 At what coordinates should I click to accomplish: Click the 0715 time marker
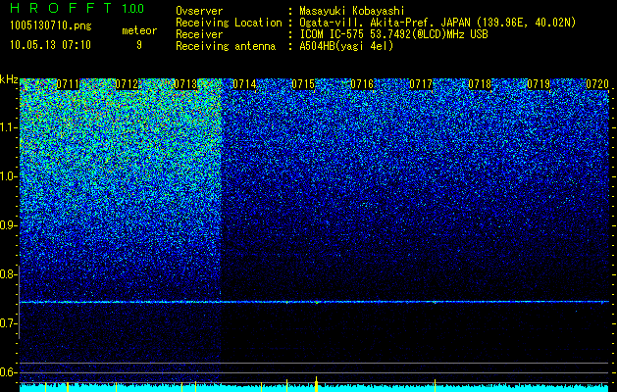303,84
